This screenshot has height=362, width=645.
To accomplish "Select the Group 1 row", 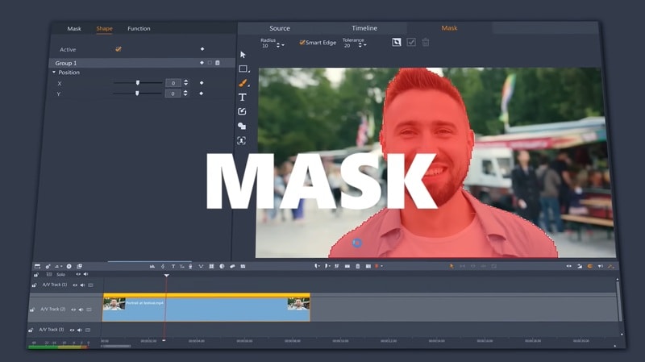I will point(142,63).
